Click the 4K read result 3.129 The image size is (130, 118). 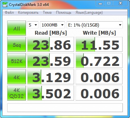point(51,77)
